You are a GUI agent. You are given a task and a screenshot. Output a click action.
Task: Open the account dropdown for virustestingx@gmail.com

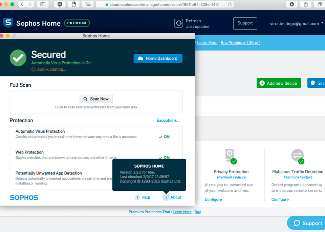(322, 23)
